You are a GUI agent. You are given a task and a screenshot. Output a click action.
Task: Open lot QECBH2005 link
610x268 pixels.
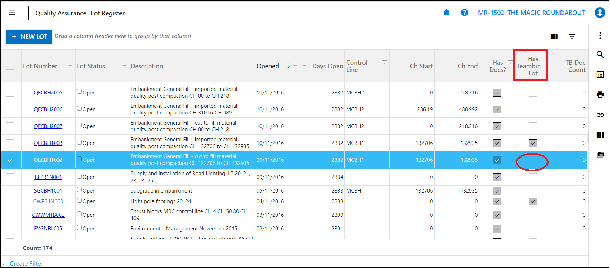[x=48, y=92]
